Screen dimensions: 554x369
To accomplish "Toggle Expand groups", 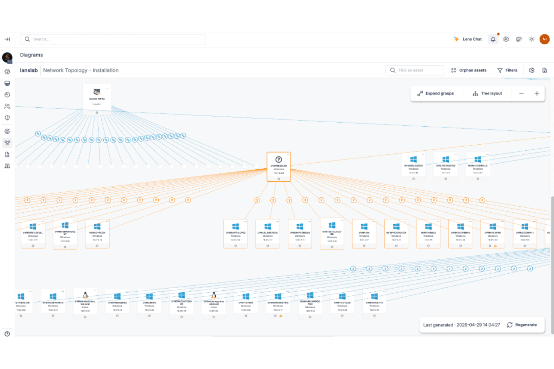I will coord(436,93).
